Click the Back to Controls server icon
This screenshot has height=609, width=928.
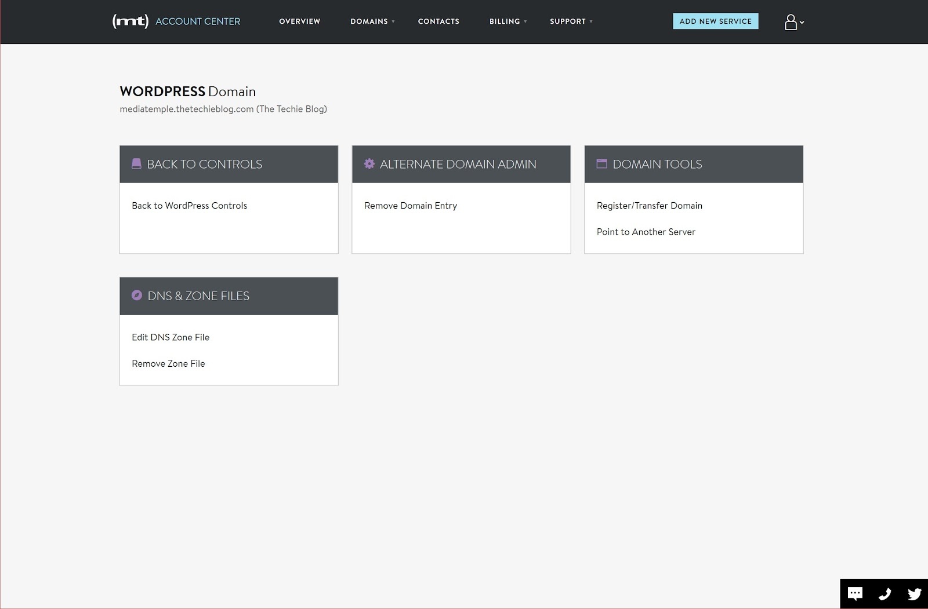coord(137,164)
